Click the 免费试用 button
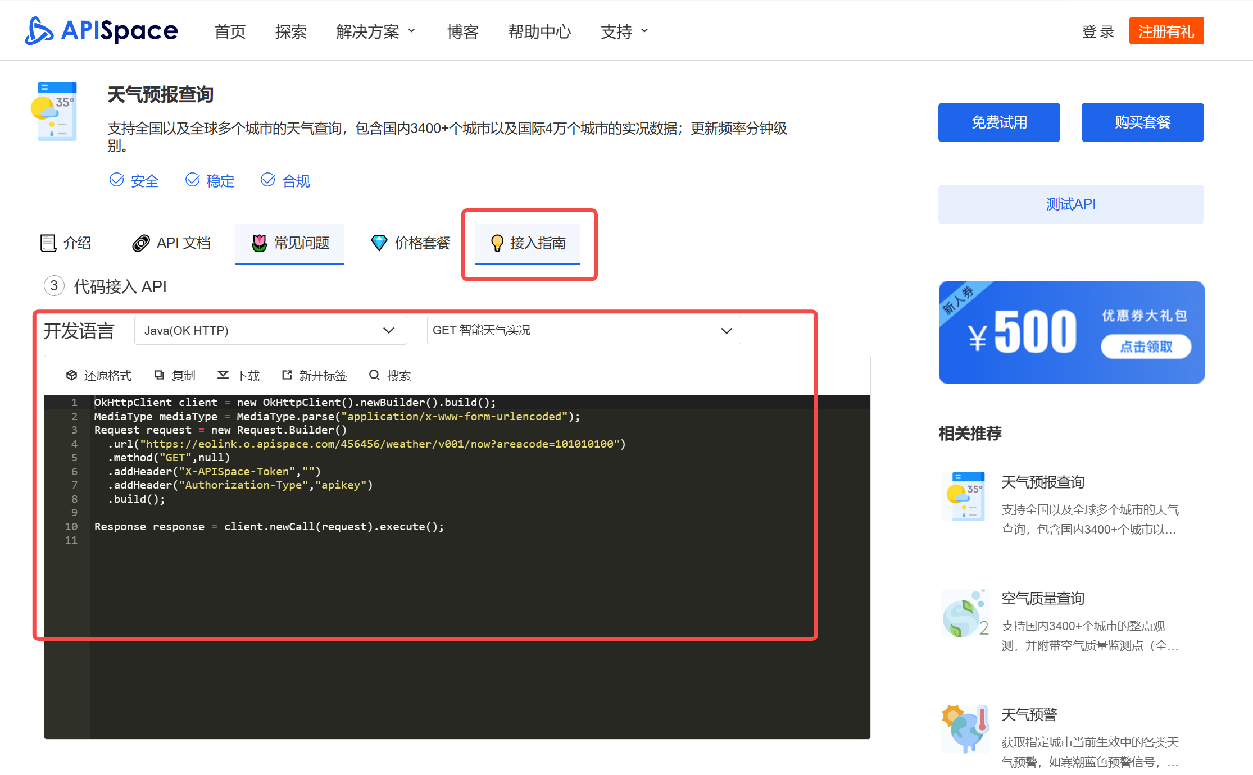 [x=998, y=122]
